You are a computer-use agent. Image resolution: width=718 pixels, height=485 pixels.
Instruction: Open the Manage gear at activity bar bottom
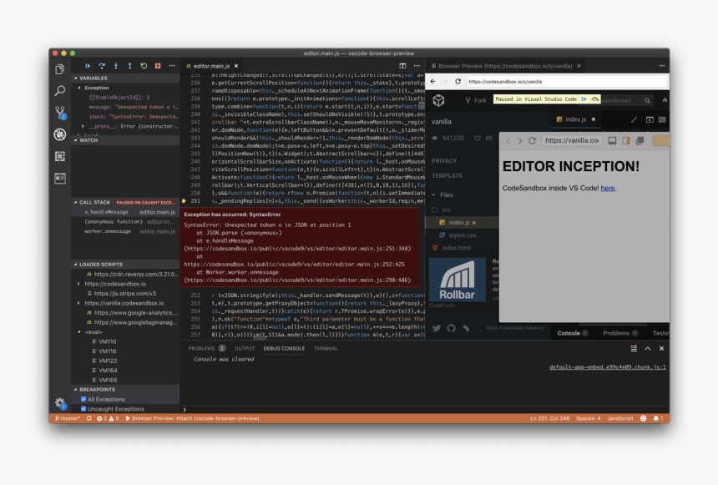pos(59,403)
